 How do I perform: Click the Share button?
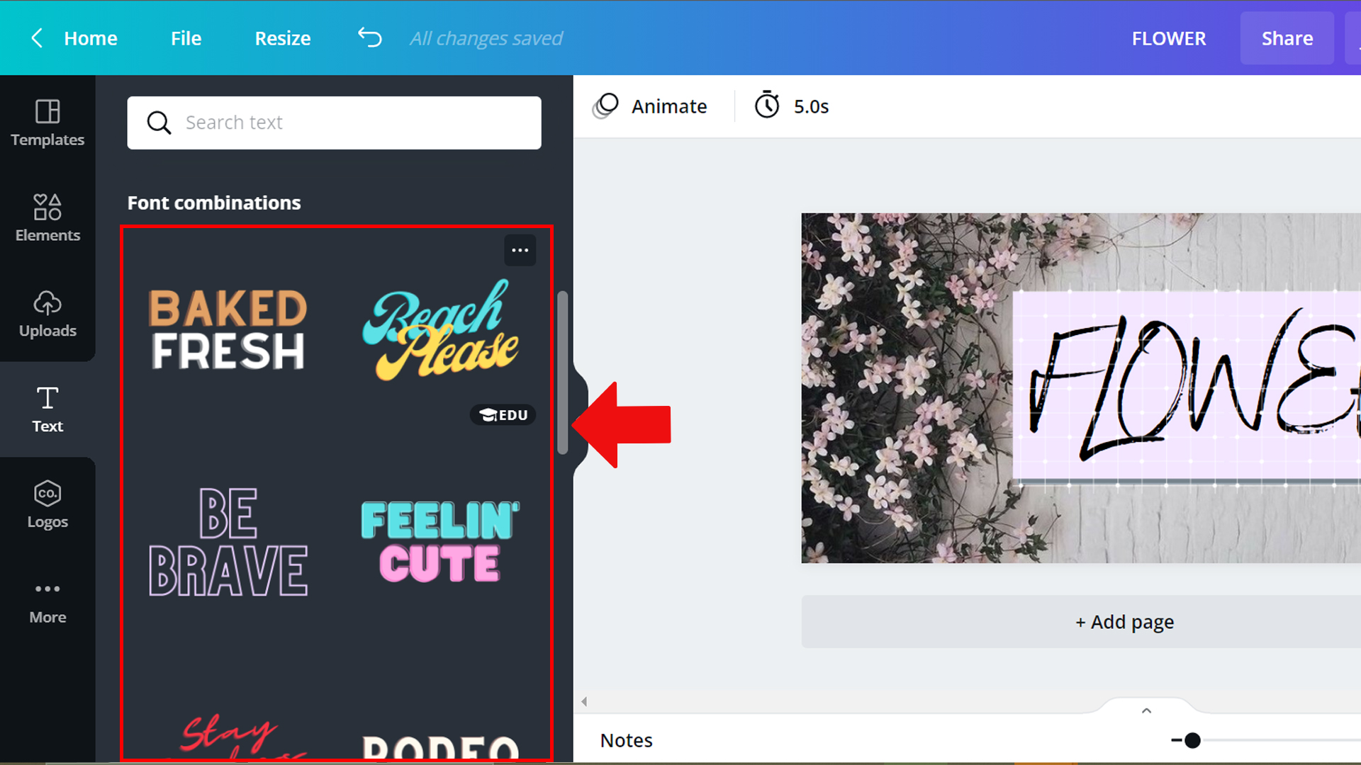1287,38
